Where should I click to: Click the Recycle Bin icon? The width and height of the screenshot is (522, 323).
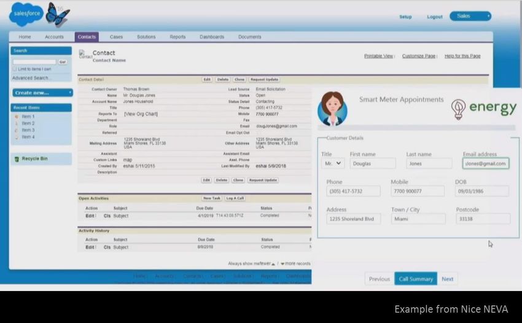[17, 159]
